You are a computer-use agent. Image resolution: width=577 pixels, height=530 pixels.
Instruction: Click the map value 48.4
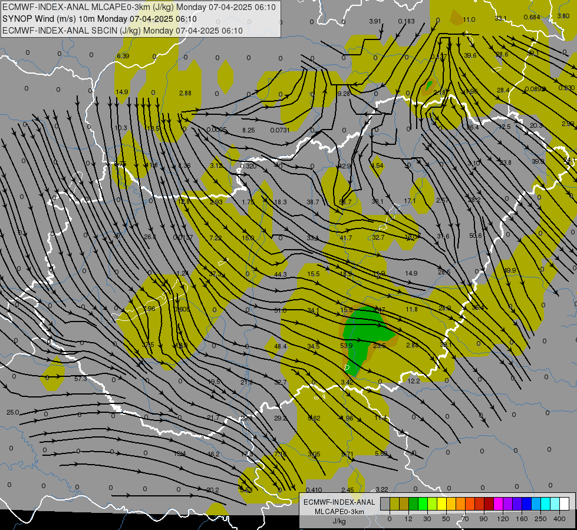(x=281, y=346)
